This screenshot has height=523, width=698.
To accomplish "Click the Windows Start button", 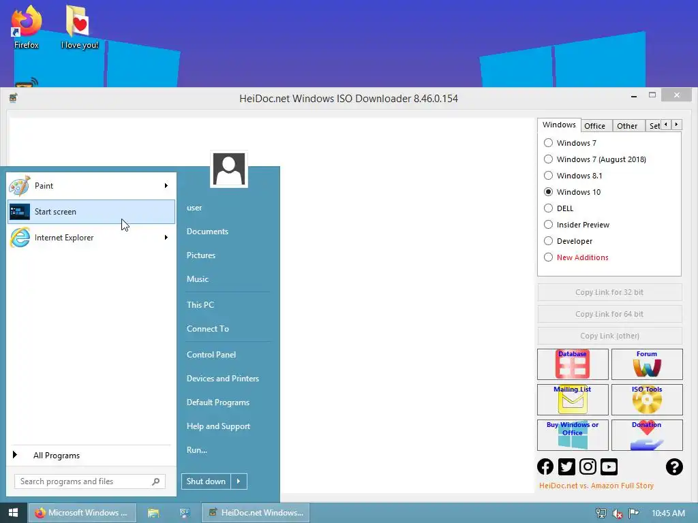I will [14, 513].
